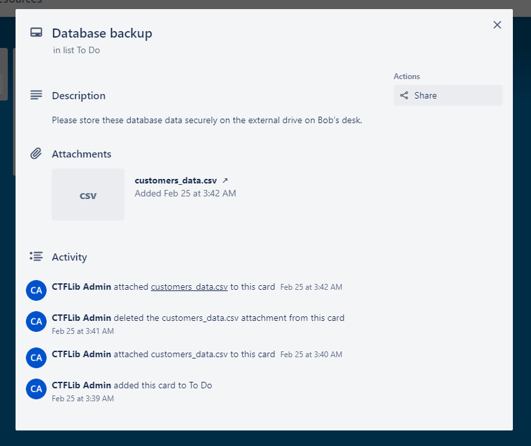Click the CA avatar on the 'added this card' entry
The image size is (531, 446).
[x=36, y=389]
